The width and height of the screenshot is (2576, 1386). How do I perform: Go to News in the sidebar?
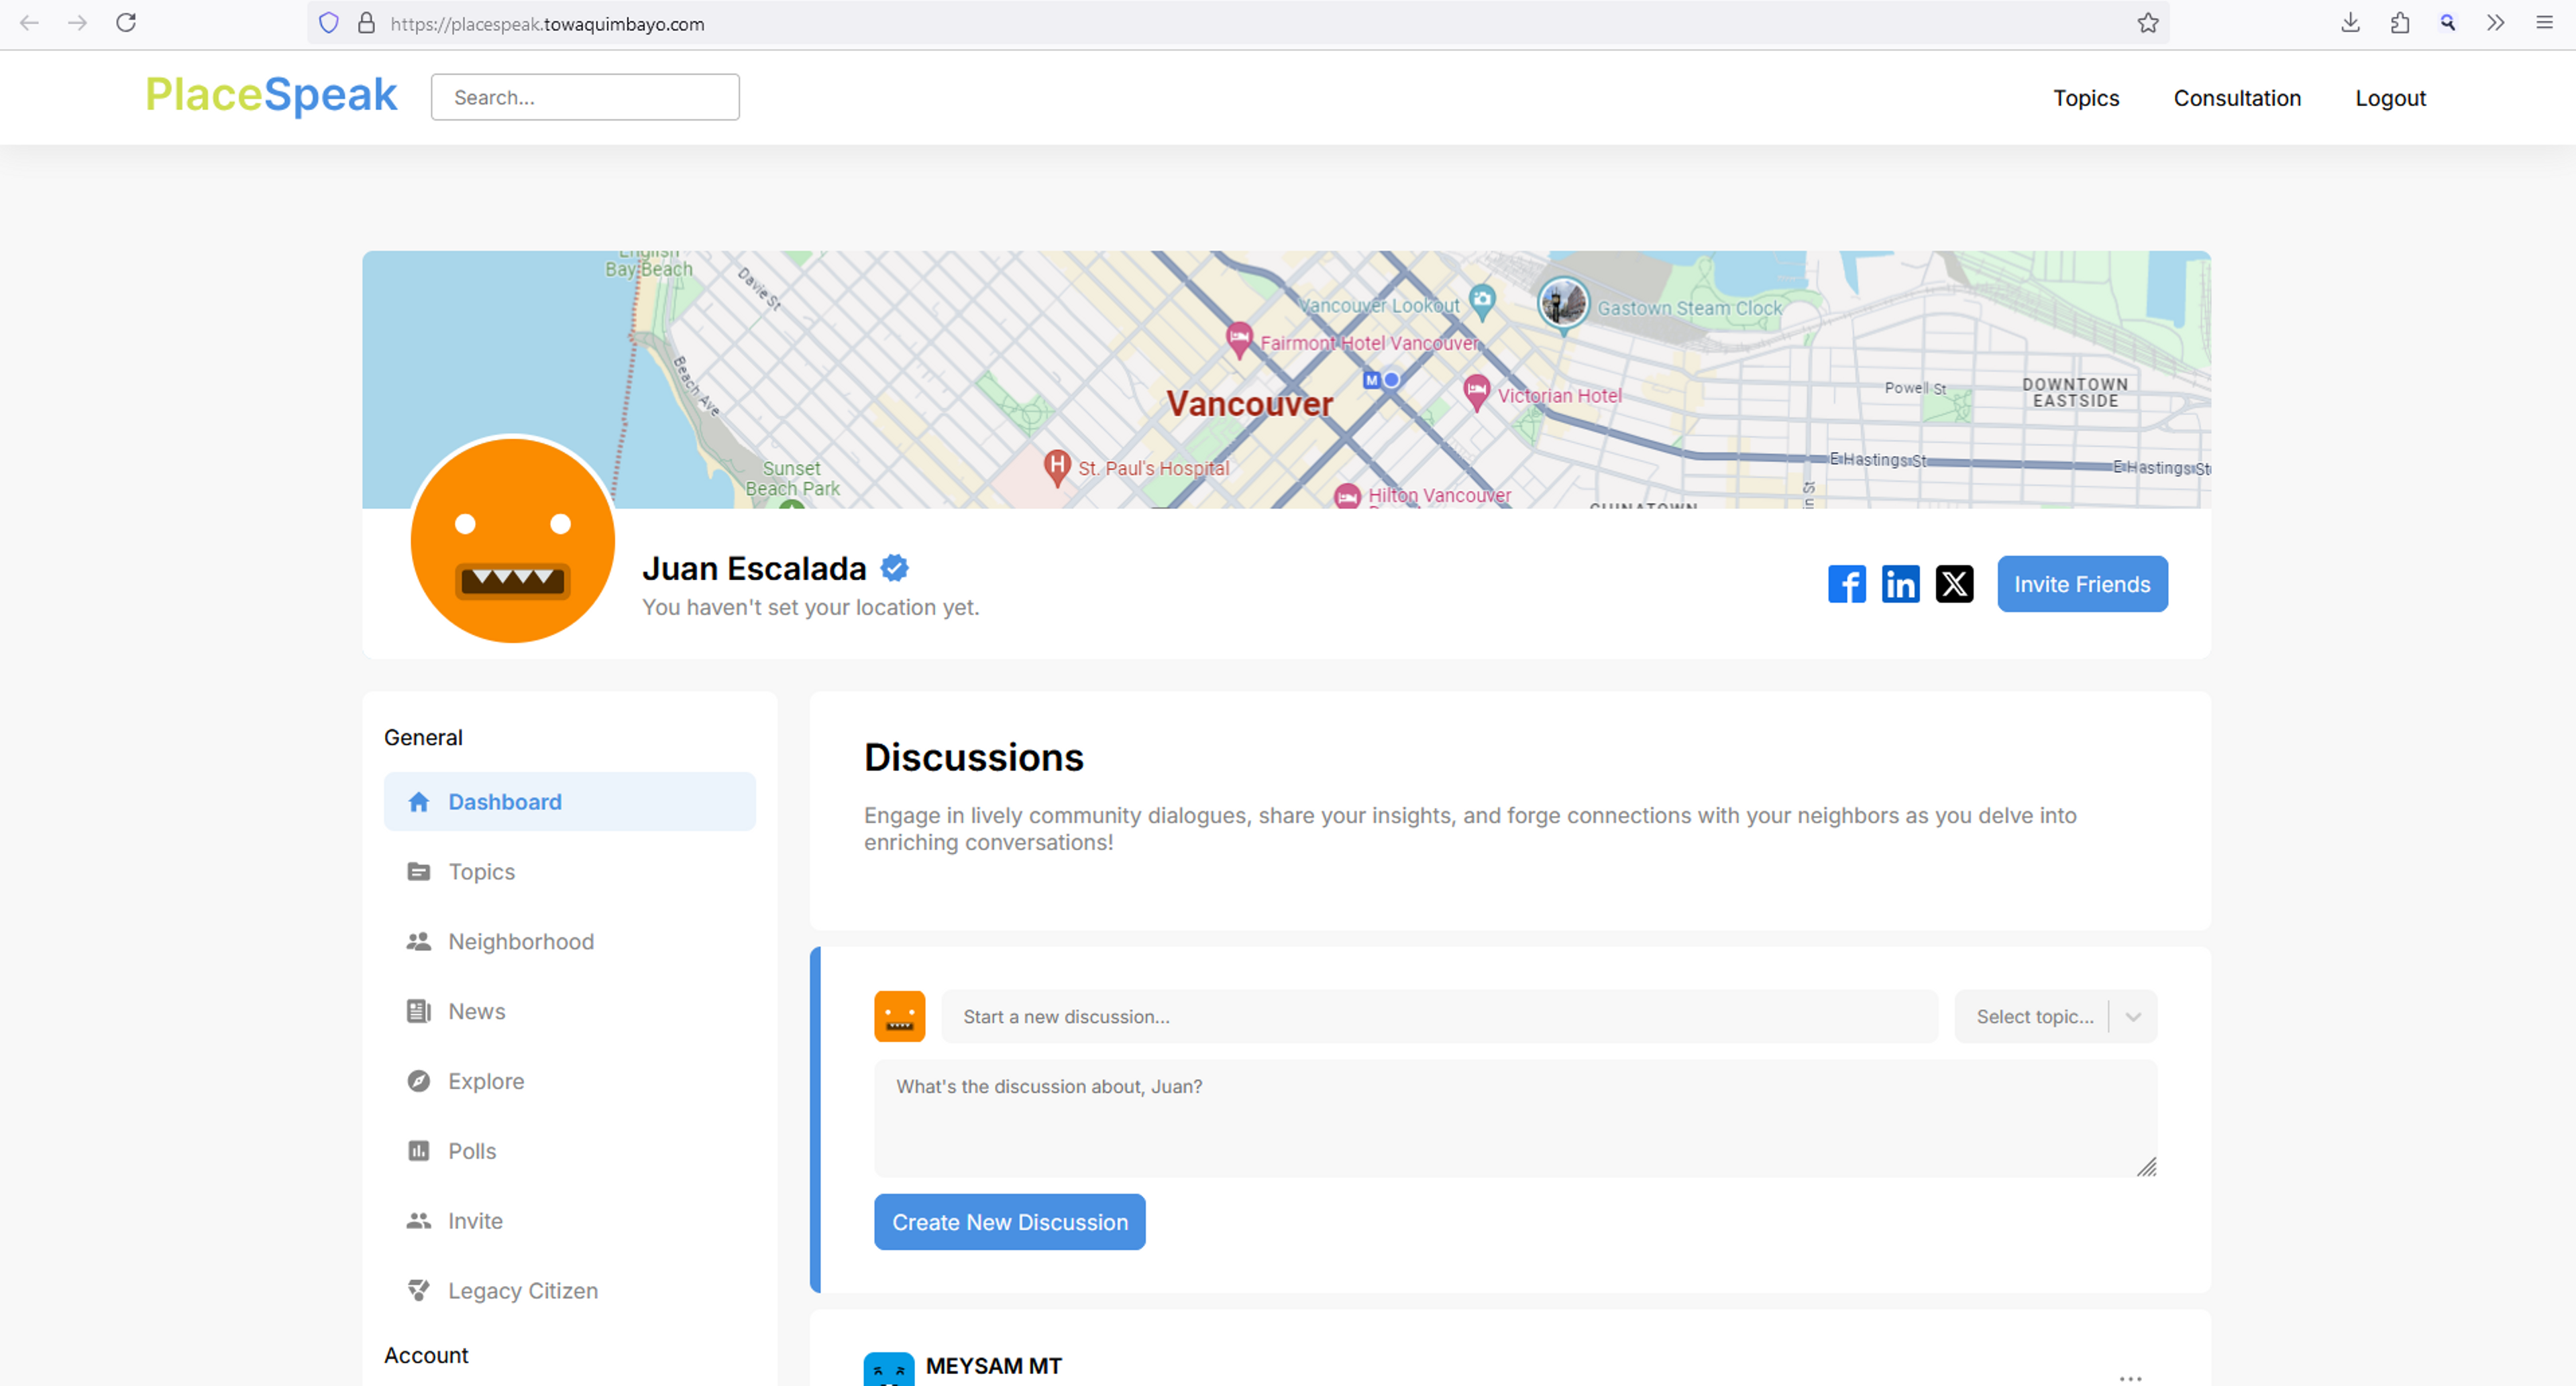click(x=569, y=1011)
